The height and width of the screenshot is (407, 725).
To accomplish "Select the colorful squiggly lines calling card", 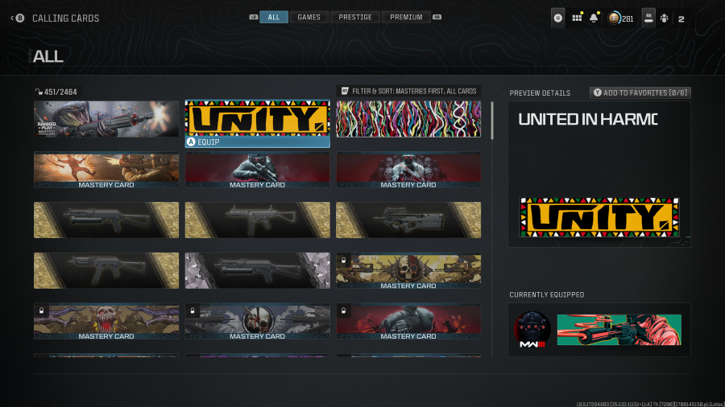I will 408,119.
